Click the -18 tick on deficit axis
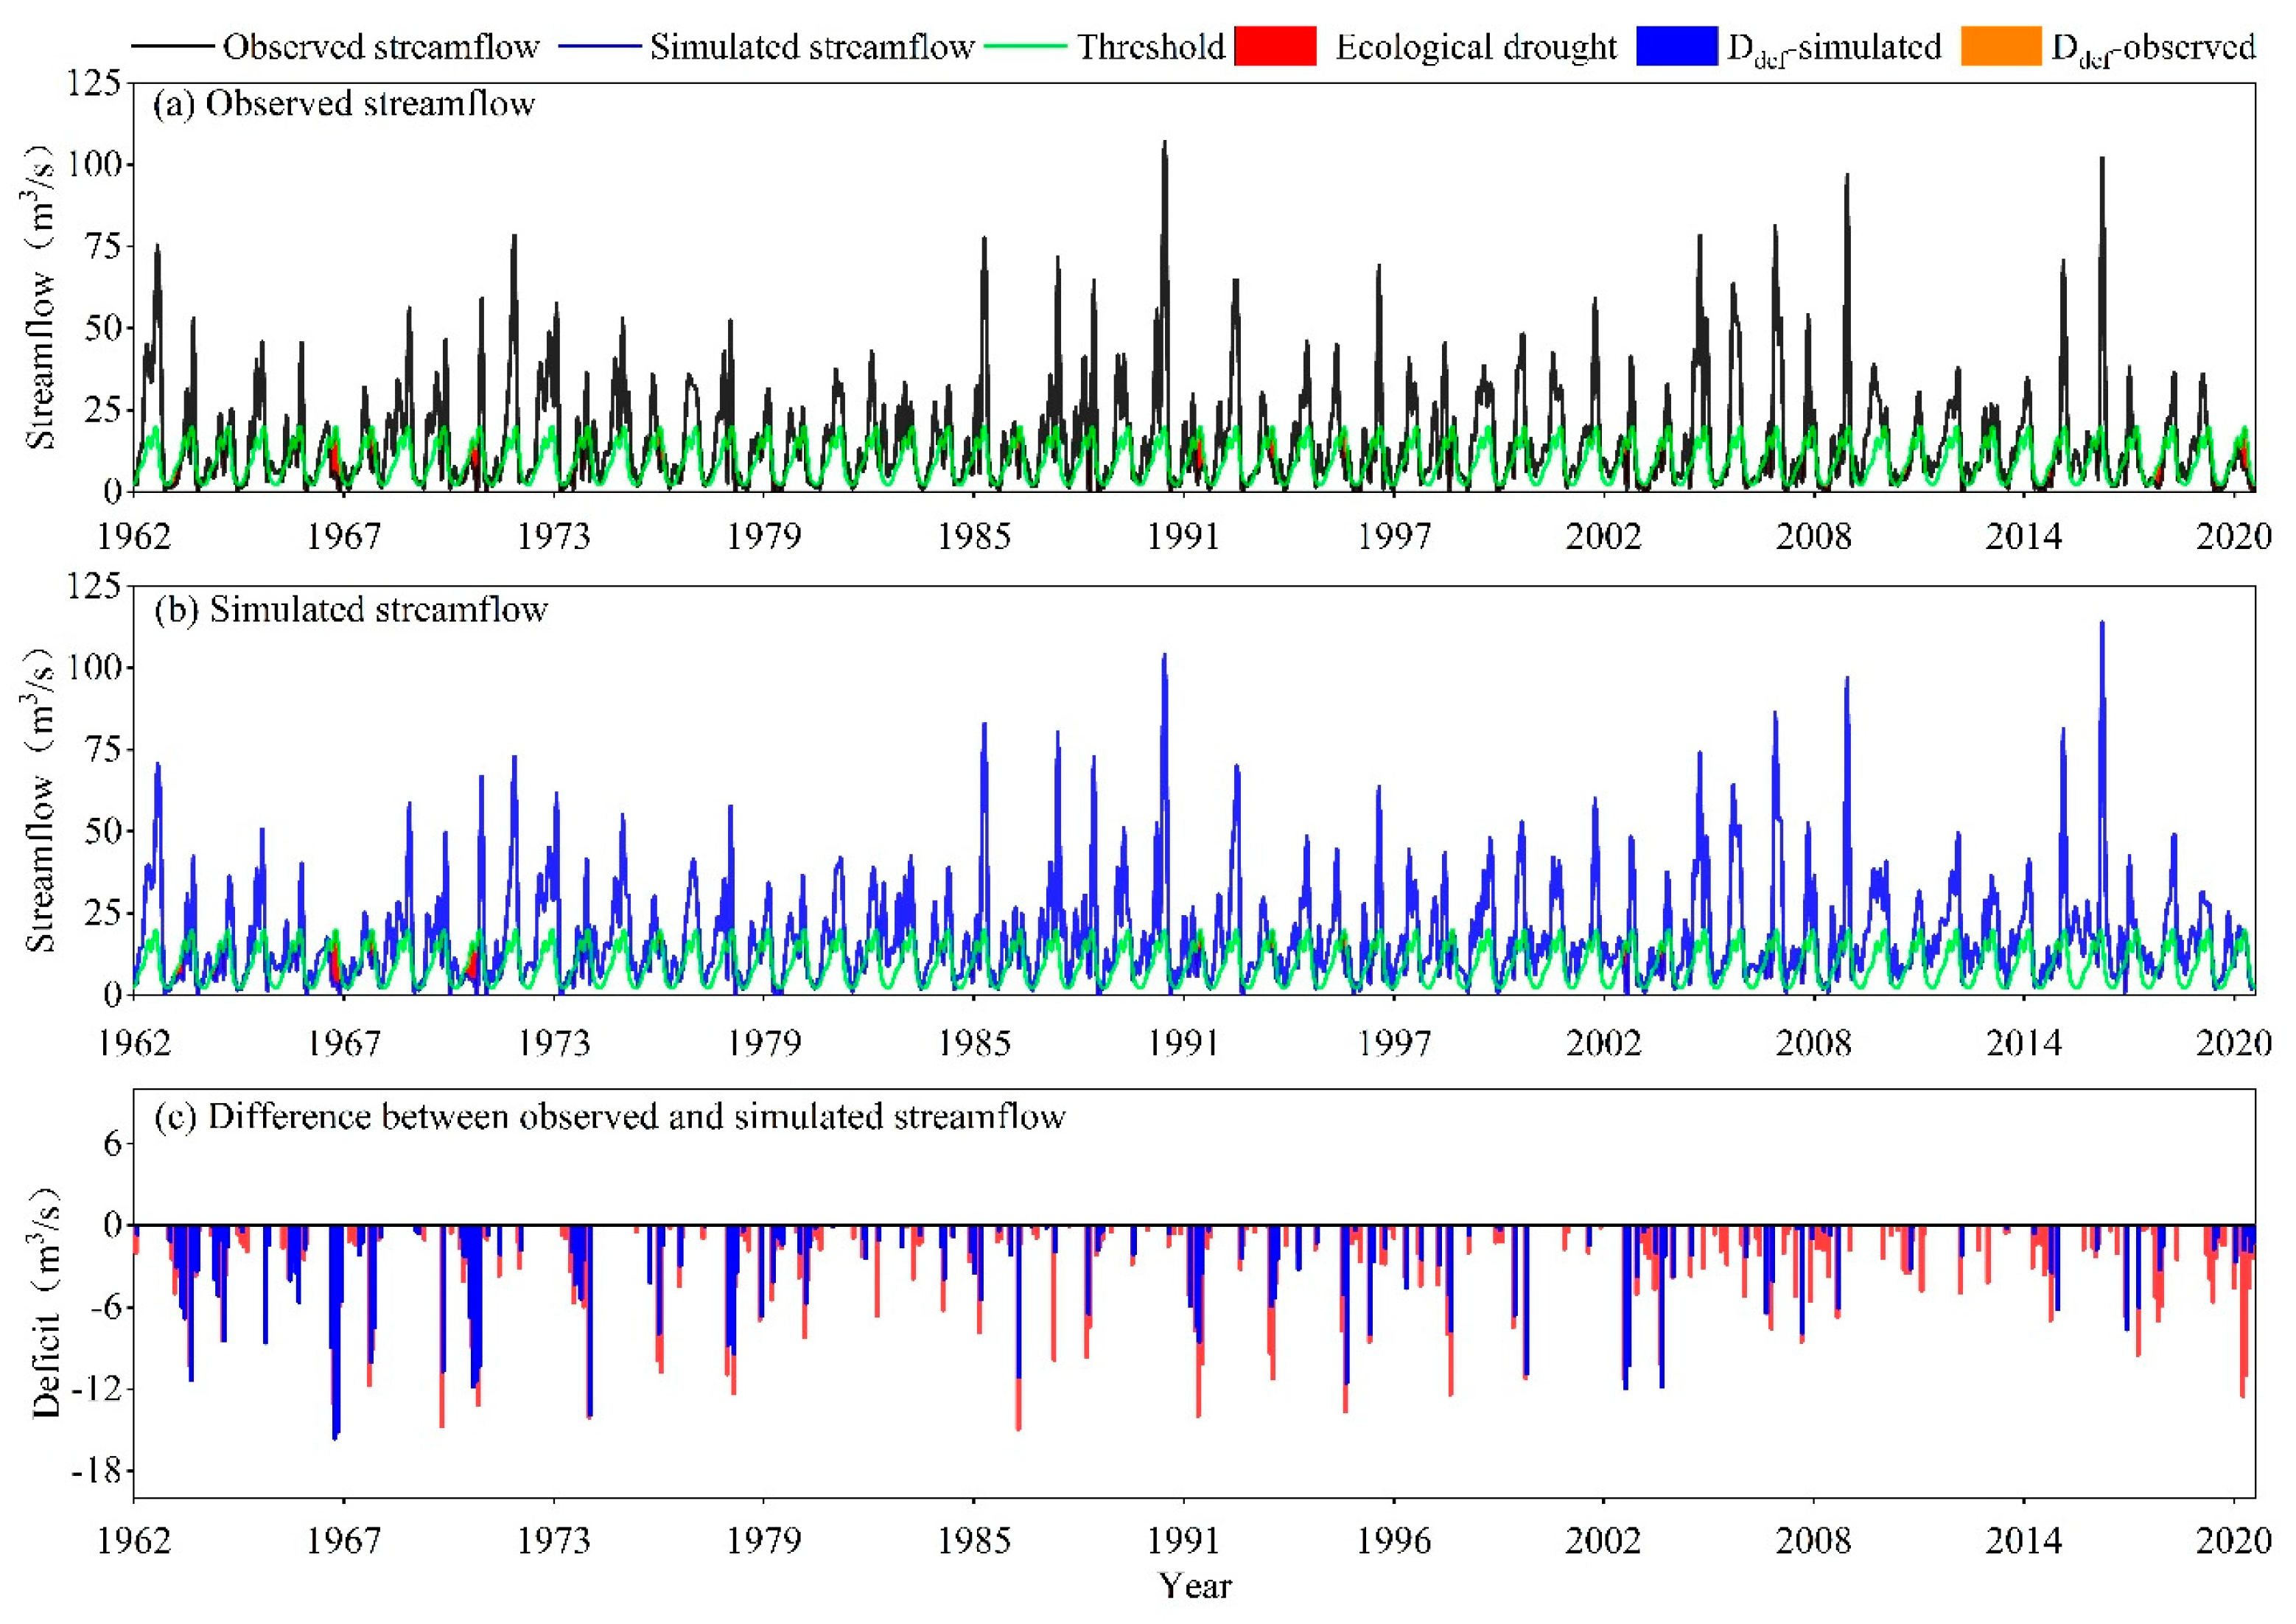The height and width of the screenshot is (1624, 2296). (x=97, y=1471)
